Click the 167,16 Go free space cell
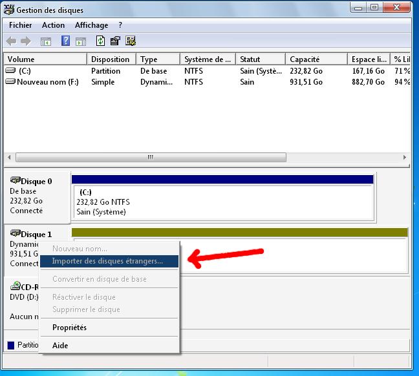419x376 pixels. click(x=368, y=71)
